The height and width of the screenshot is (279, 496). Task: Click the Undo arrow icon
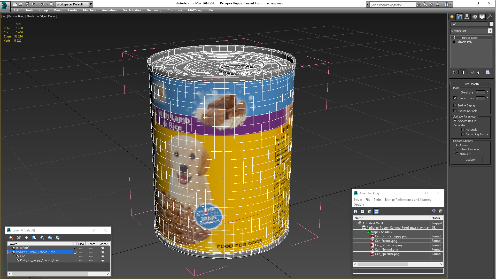[33, 4]
